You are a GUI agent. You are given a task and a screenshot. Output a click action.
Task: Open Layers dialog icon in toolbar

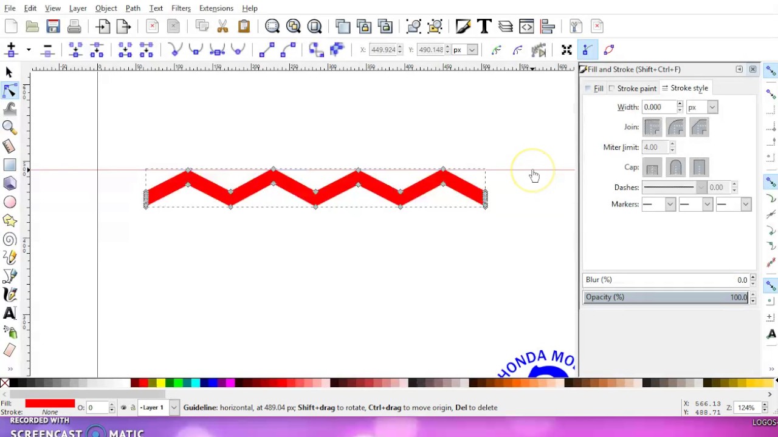506,26
